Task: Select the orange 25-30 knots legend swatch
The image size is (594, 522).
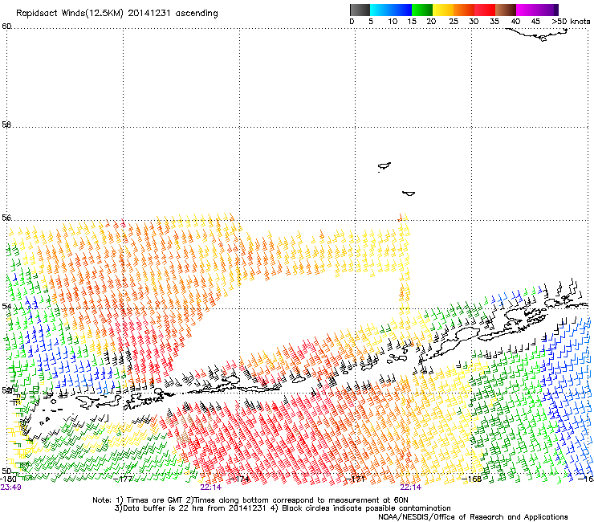Action: tap(464, 10)
